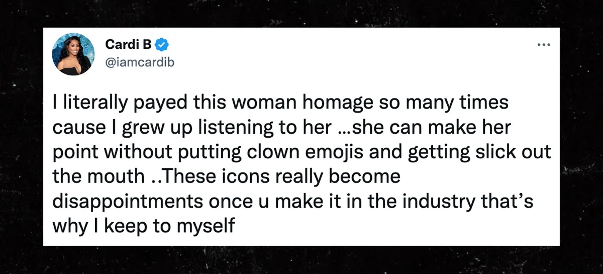The height and width of the screenshot is (274, 603).
Task: Click the Cardi B display name
Action: 128,44
